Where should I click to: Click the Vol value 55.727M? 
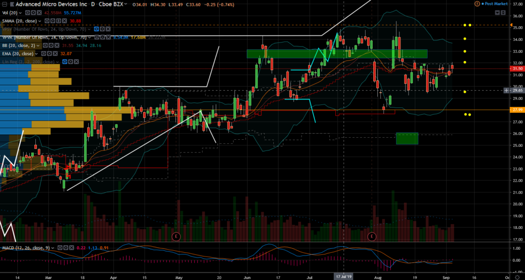[x=72, y=13]
